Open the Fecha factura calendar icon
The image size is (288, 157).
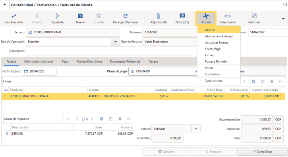[26, 71]
